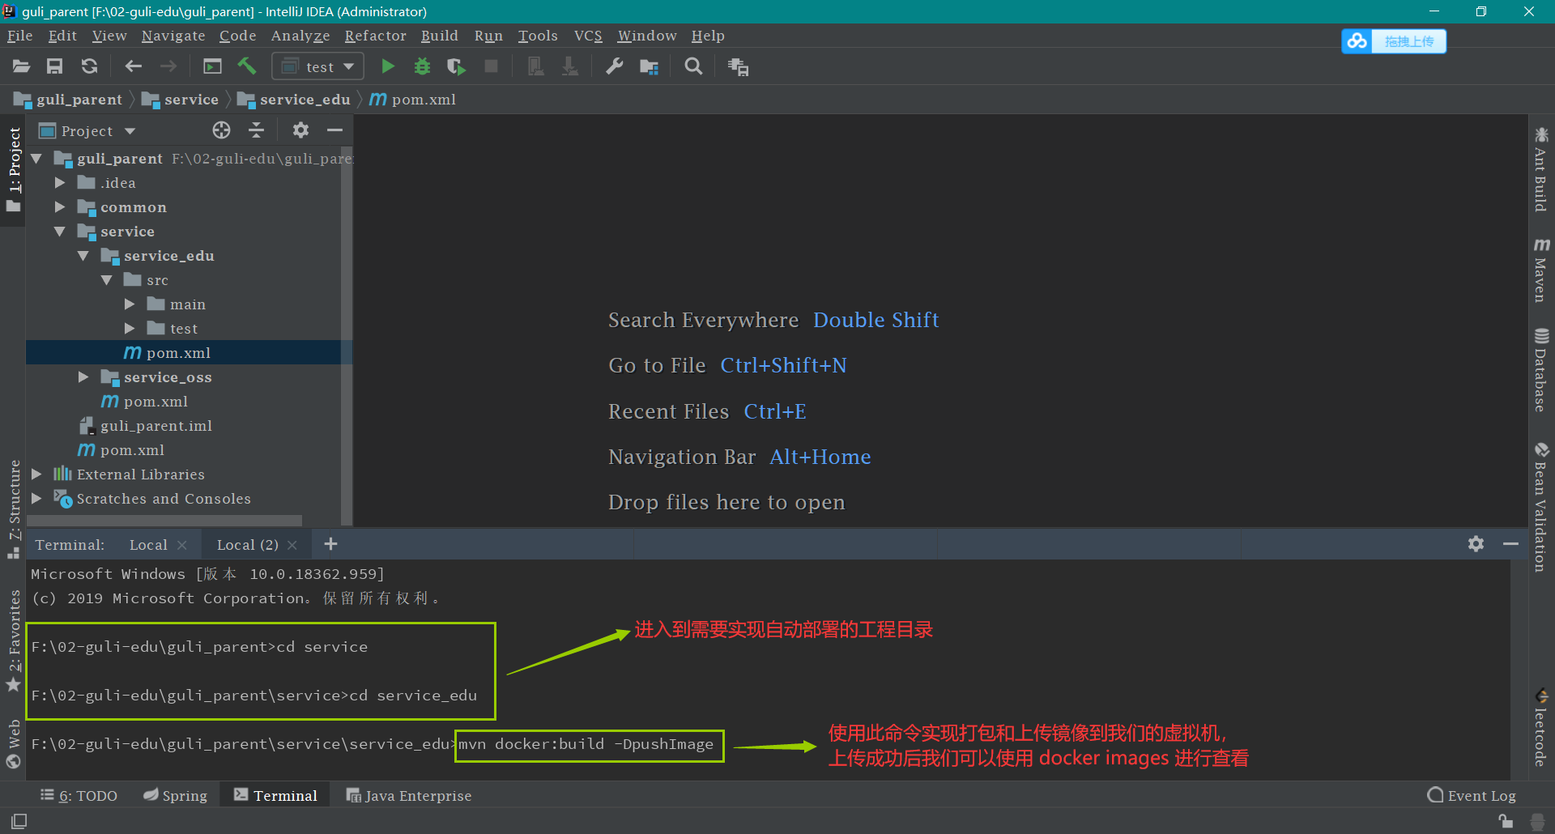Click the Synchronize refresh icon
1555x834 pixels.
(x=90, y=66)
